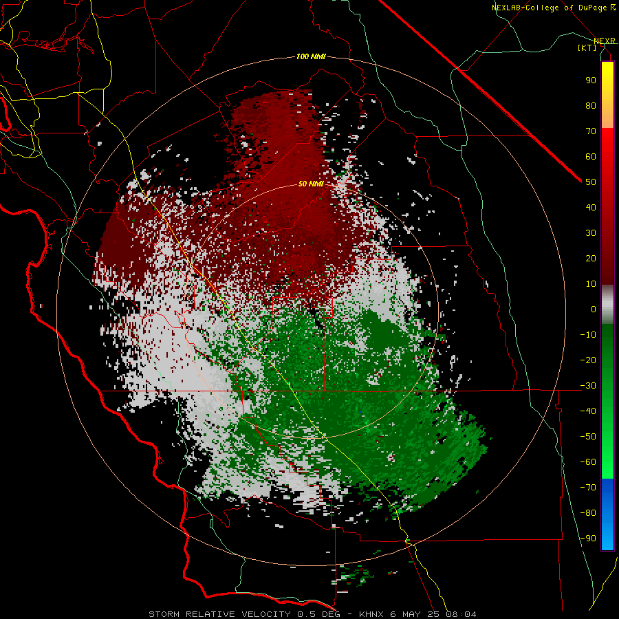
Task: Click the -10 scale label
Action: (588, 335)
